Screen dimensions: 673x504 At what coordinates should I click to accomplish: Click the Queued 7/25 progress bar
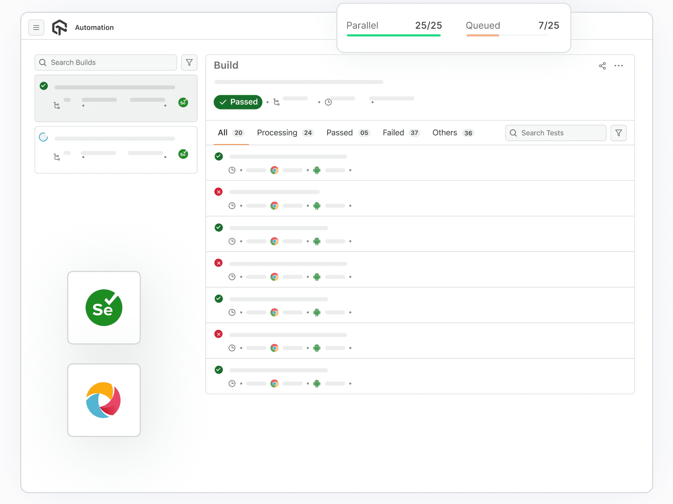pyautogui.click(x=506, y=35)
